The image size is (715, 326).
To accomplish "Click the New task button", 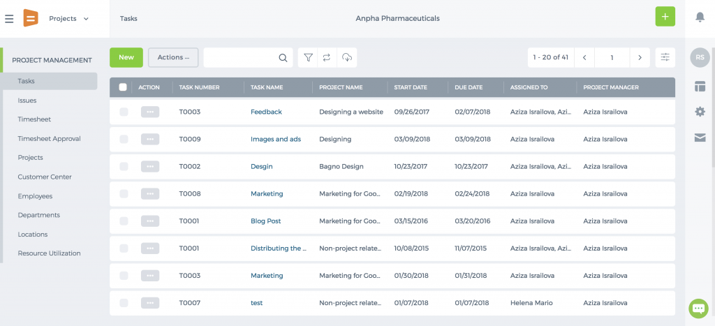I will click(x=126, y=57).
